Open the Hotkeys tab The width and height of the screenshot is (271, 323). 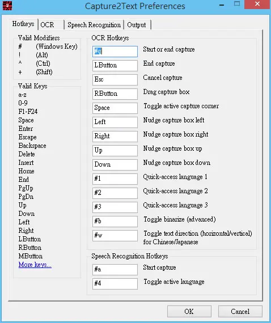[23, 24]
